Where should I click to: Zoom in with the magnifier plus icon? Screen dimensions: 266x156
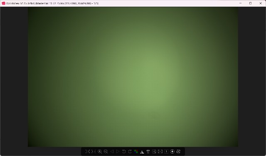100,151
